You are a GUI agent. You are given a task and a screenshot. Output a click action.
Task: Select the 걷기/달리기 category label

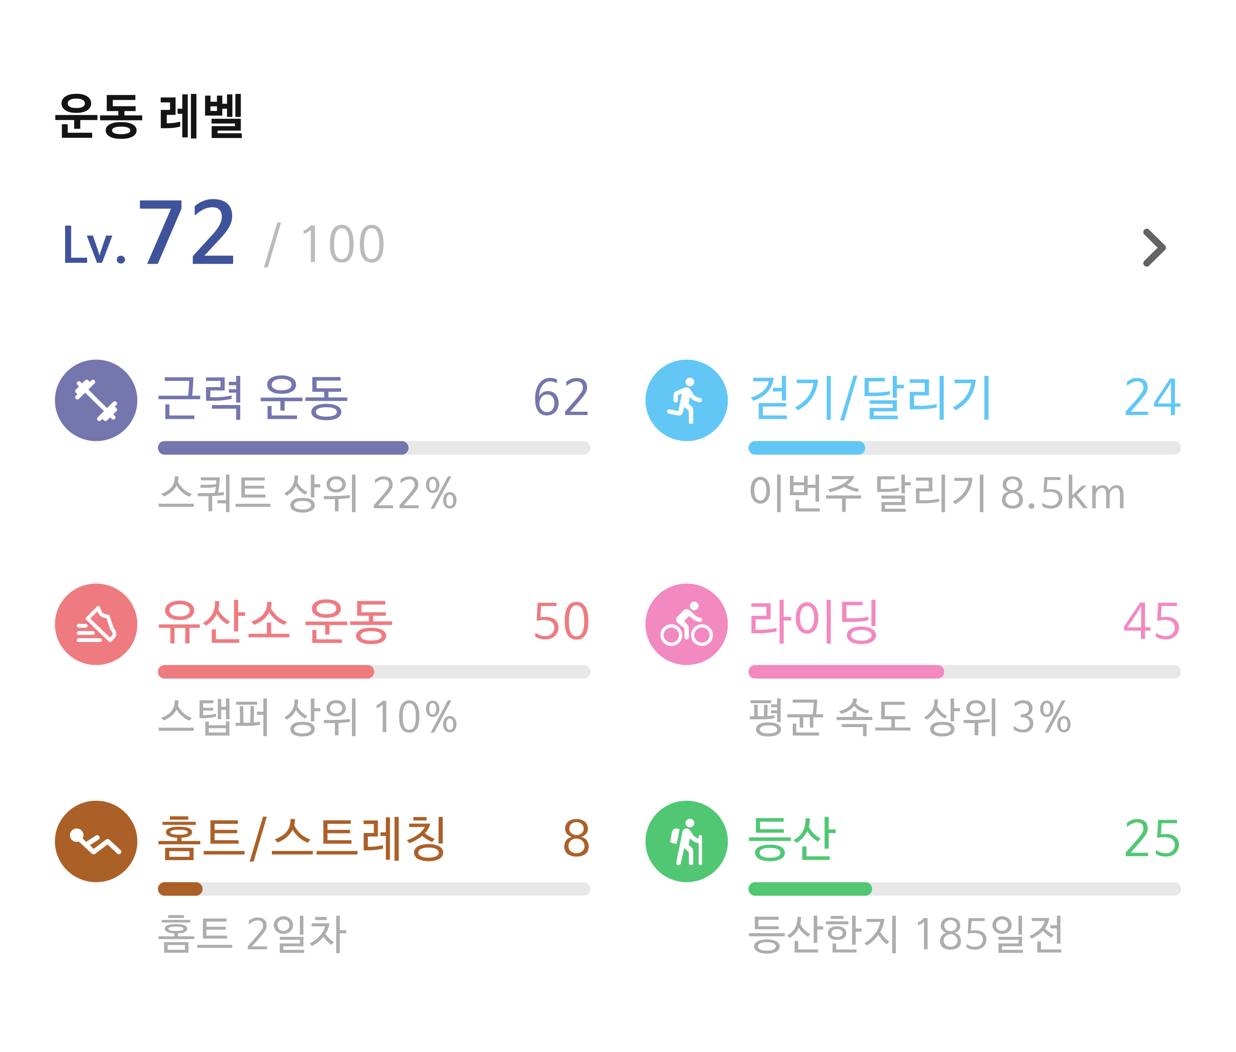870,398
